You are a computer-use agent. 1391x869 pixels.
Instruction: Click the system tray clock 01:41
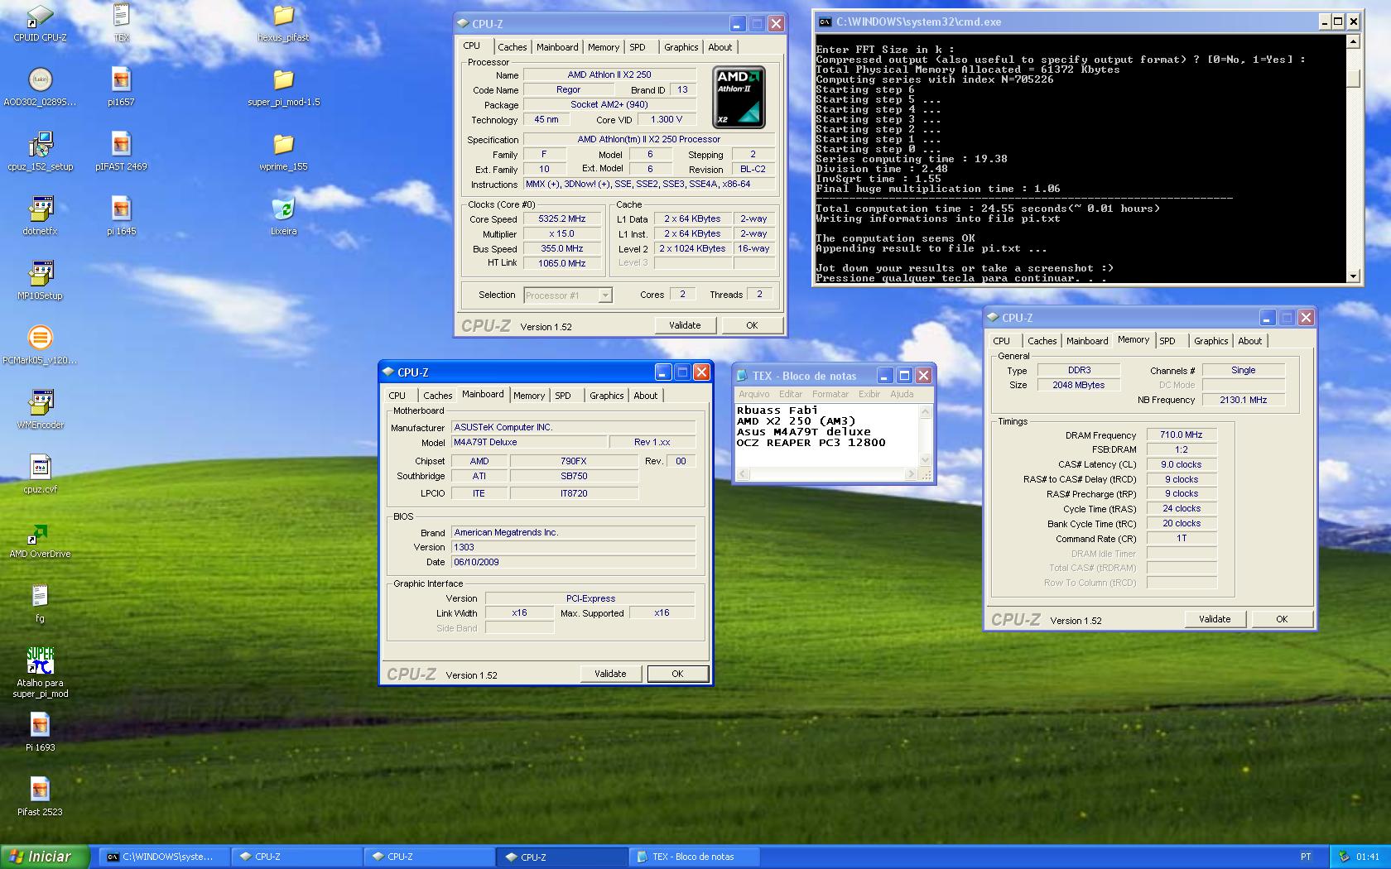pyautogui.click(x=1368, y=857)
